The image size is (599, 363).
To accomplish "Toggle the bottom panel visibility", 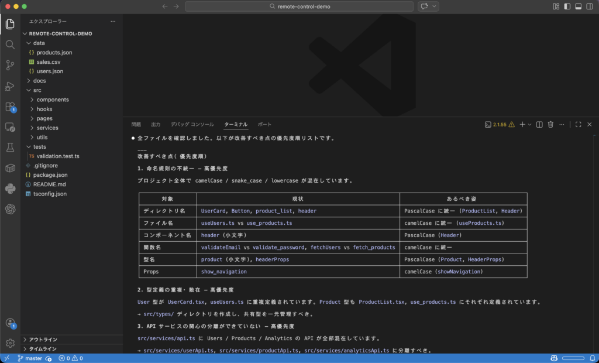I will pyautogui.click(x=578, y=6).
